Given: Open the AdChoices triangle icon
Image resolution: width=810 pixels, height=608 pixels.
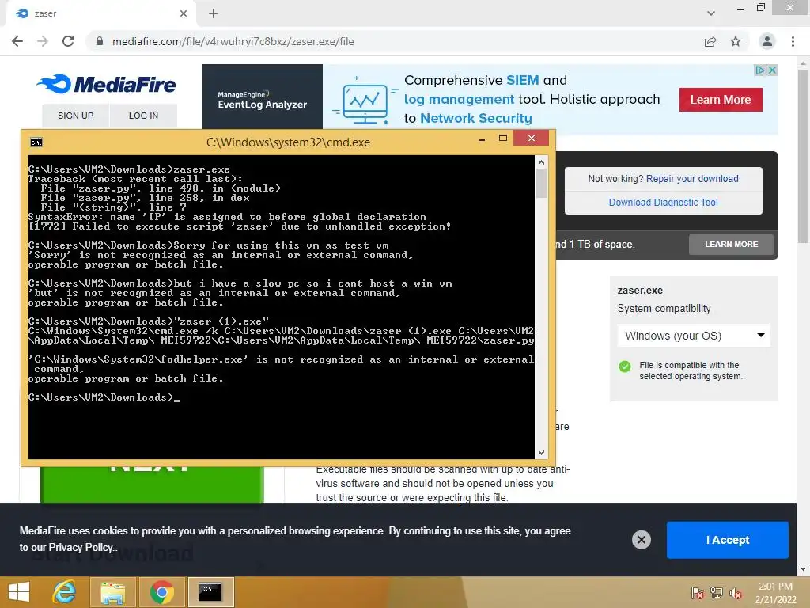Looking at the screenshot, I should pyautogui.click(x=759, y=70).
